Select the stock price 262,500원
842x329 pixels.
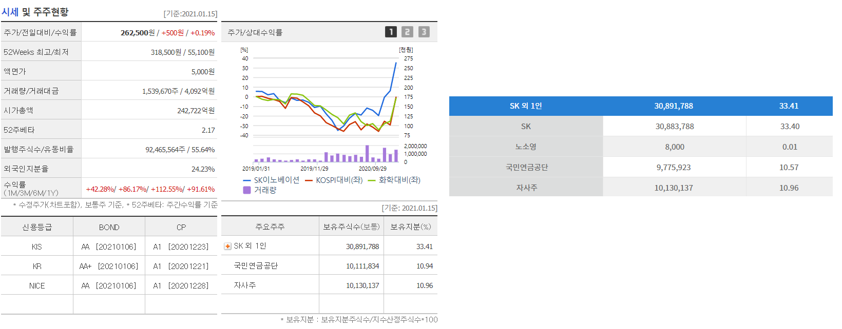pos(138,33)
